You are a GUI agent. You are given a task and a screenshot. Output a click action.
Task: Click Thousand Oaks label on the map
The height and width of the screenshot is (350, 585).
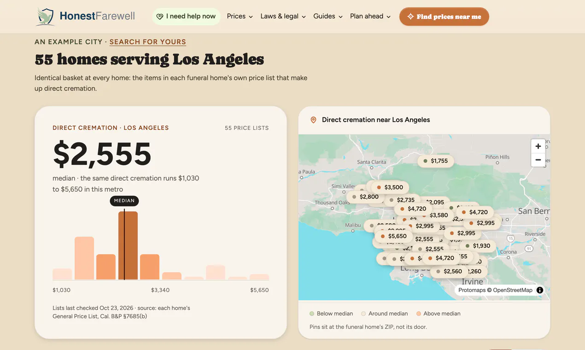(332, 203)
